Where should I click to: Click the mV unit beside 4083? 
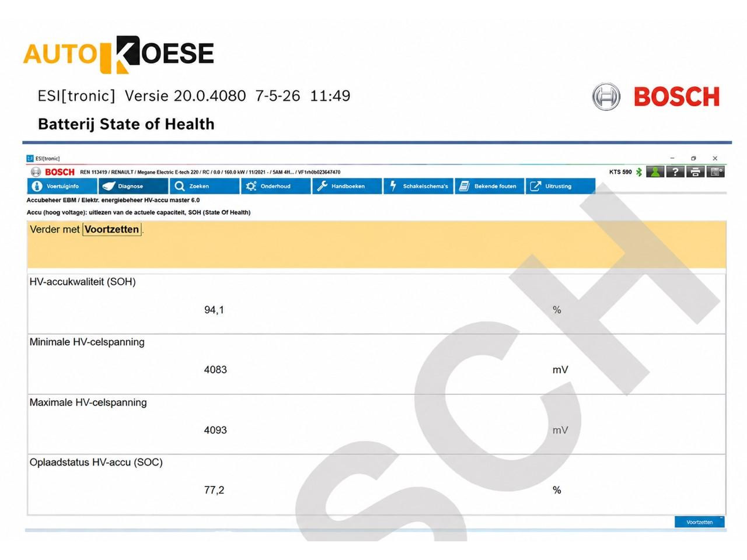tap(560, 370)
